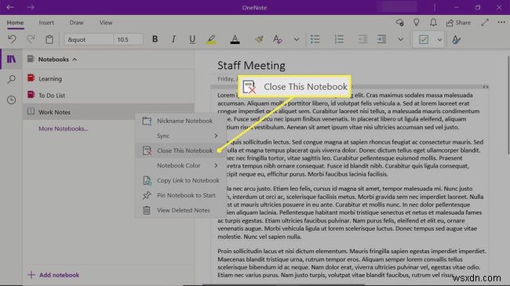Go forward with the forward arrow
510x286 pixels.
(31, 7)
